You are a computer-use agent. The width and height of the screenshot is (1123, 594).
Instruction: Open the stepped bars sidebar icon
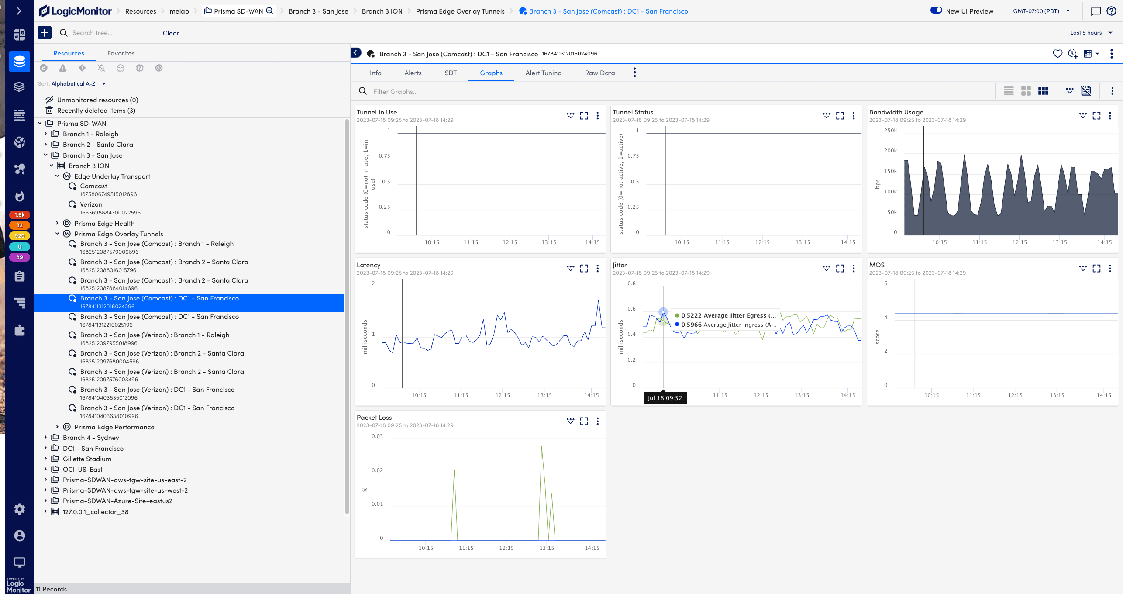19,303
